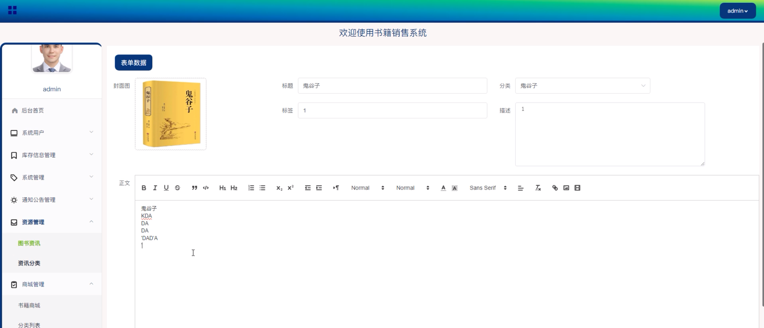The width and height of the screenshot is (764, 328).
Task: Collapse the 资源管理 menu
Action: point(52,222)
